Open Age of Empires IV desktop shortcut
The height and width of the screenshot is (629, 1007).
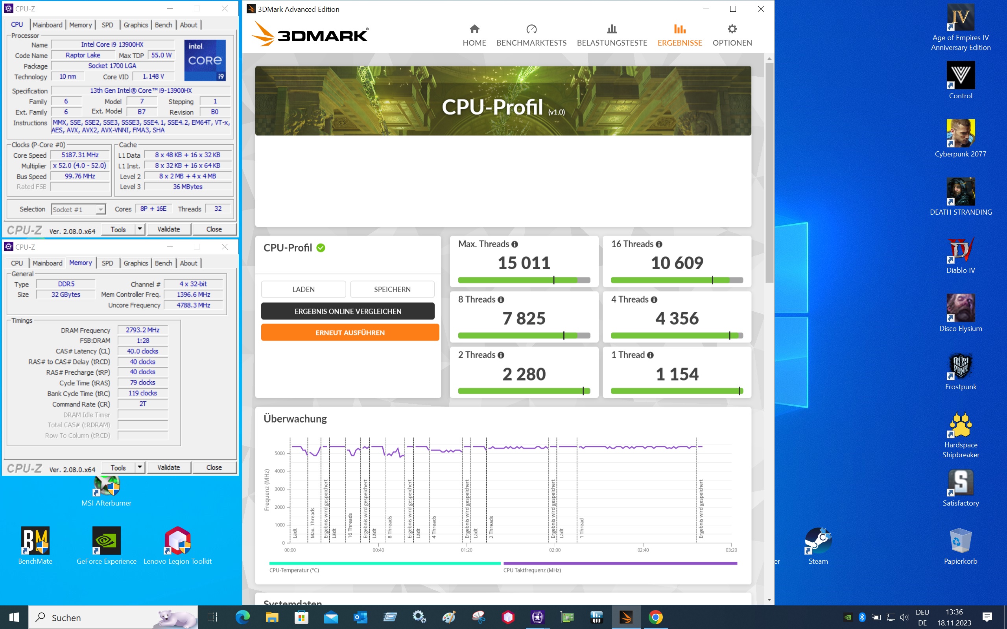[x=961, y=28]
